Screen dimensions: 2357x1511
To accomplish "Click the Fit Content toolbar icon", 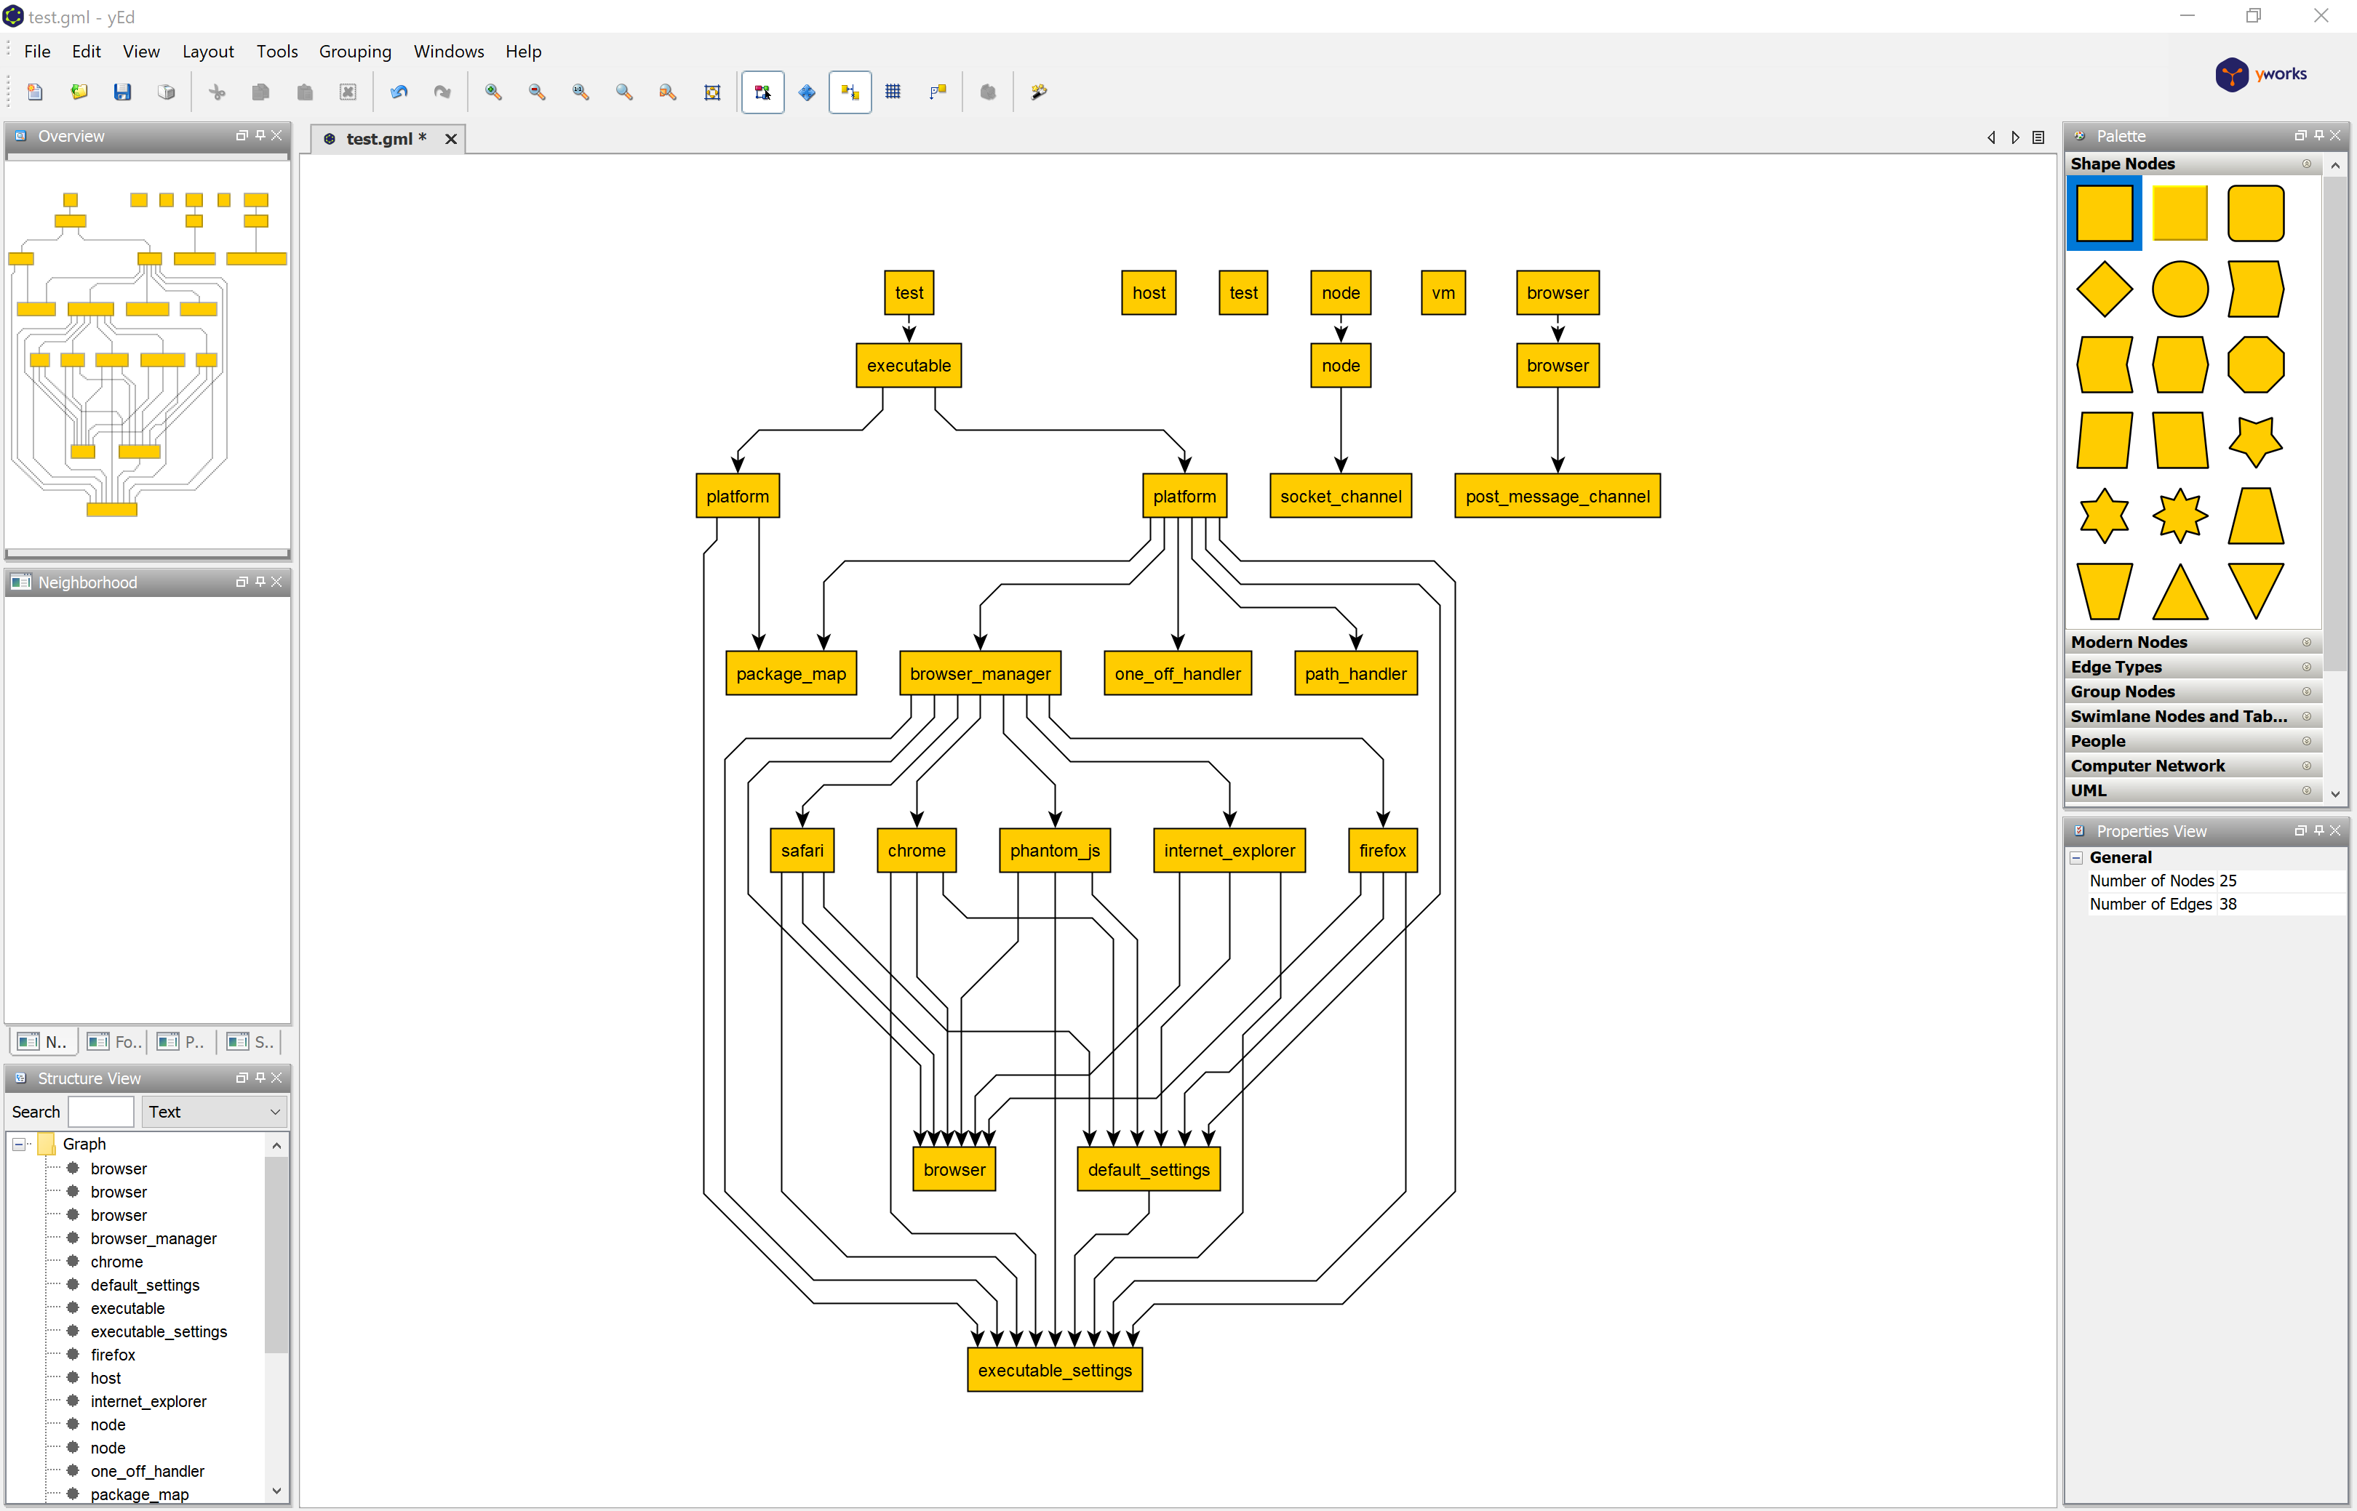I will [x=711, y=92].
